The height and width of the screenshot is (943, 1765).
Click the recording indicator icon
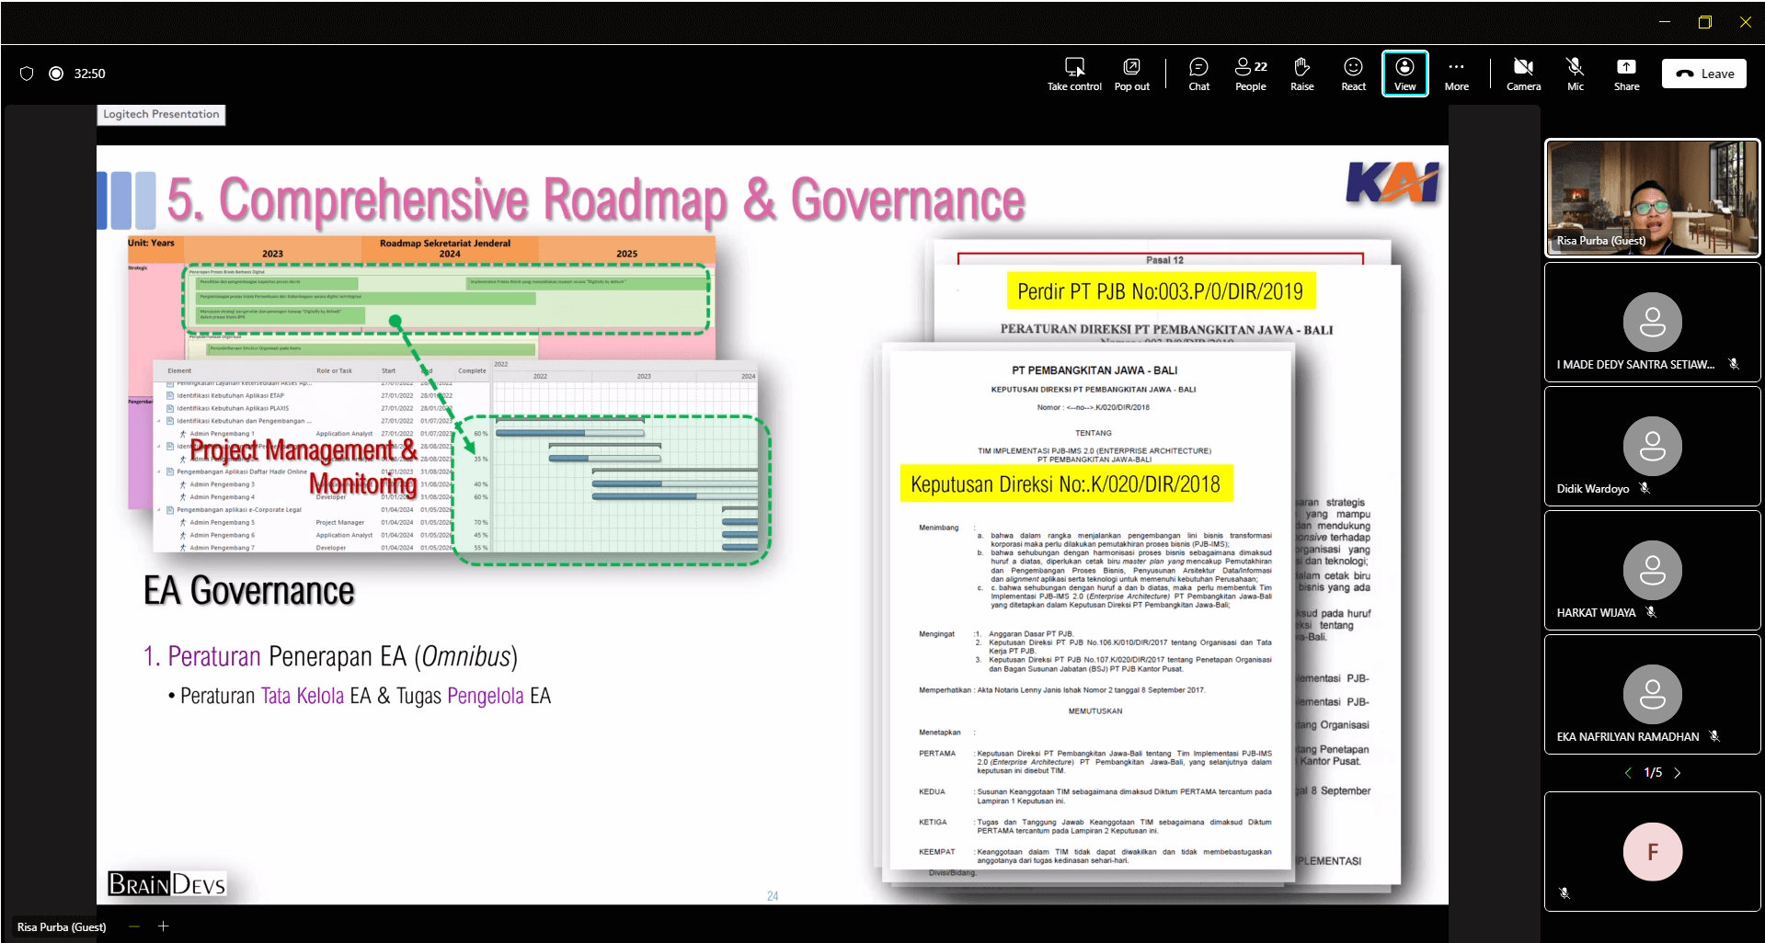coord(56,74)
